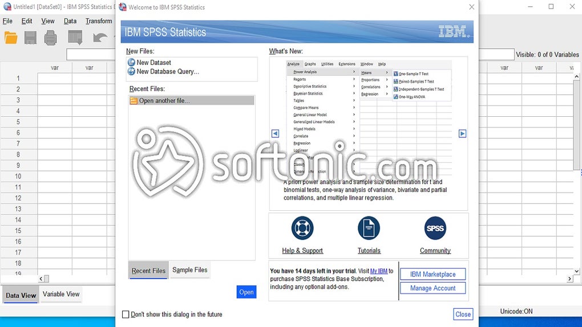The width and height of the screenshot is (582, 327).
Task: Open the View menu
Action: 48,21
